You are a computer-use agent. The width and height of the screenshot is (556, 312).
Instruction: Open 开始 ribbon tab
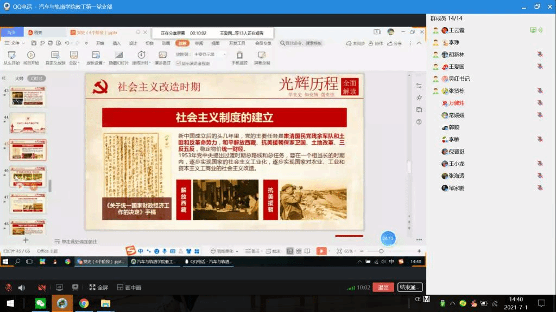pos(100,43)
